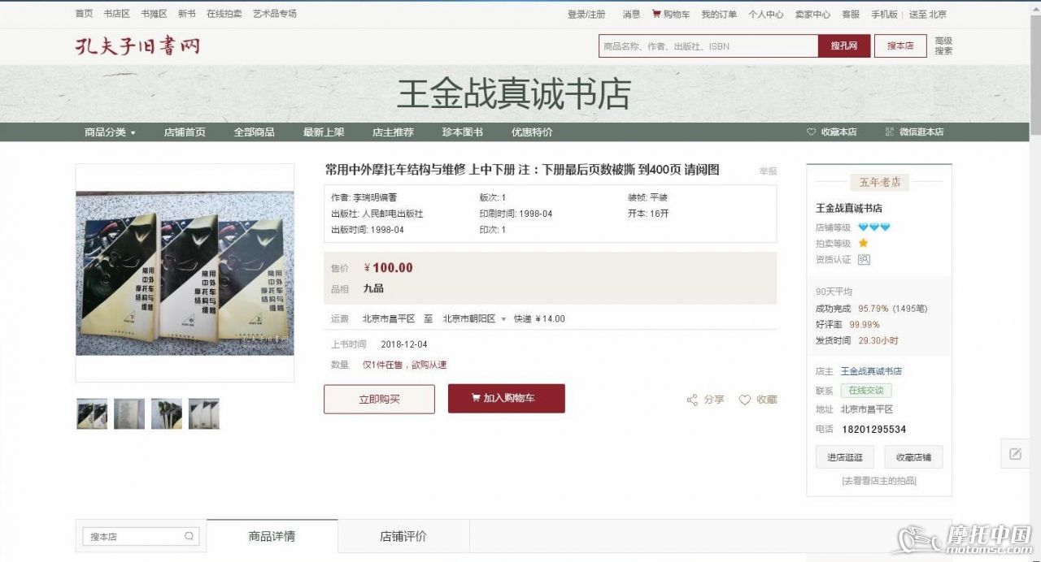
Task: Switch to the 商品详情 tab
Action: [272, 536]
